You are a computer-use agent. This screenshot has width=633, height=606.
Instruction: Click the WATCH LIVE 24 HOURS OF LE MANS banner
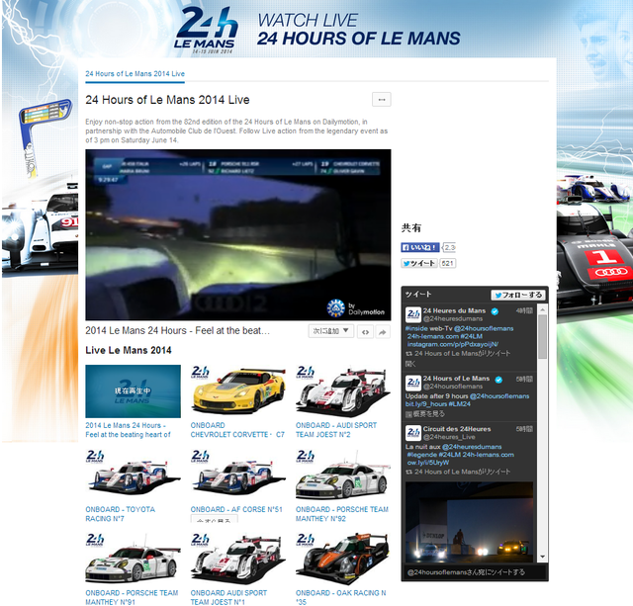(x=358, y=30)
